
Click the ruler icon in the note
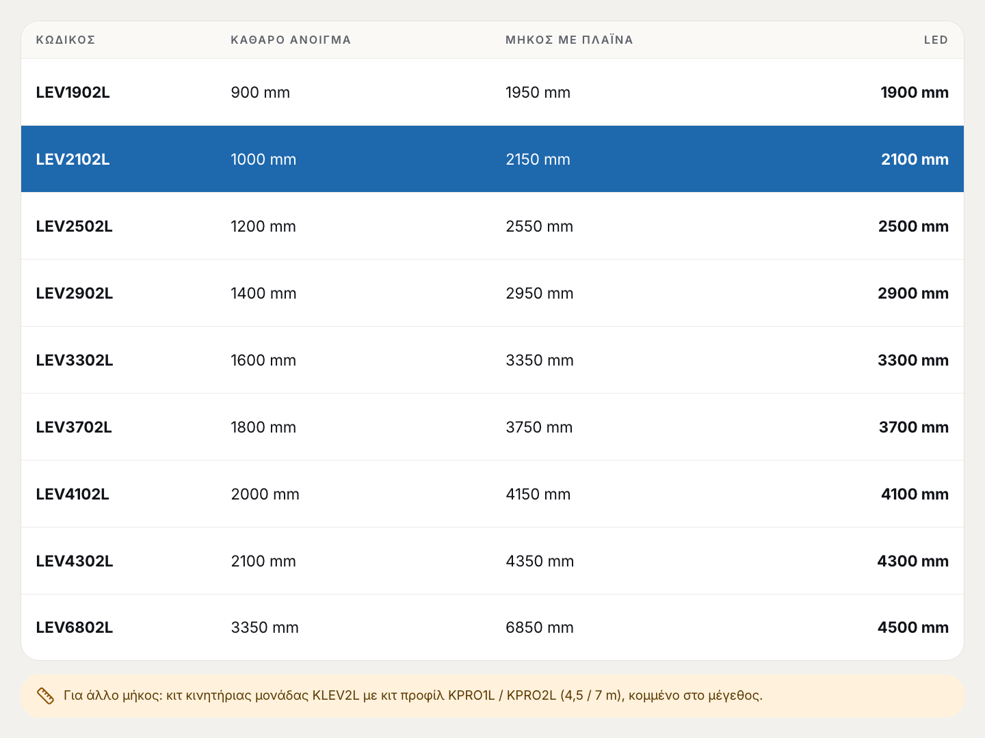pyautogui.click(x=45, y=696)
